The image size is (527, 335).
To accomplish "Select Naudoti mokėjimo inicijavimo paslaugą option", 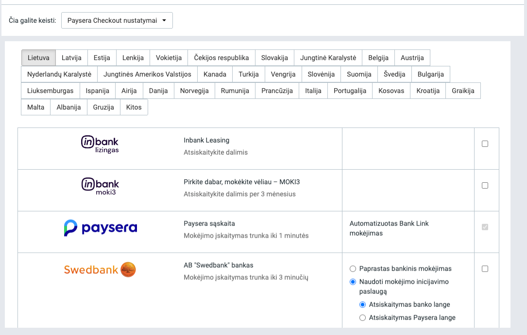I will [353, 282].
